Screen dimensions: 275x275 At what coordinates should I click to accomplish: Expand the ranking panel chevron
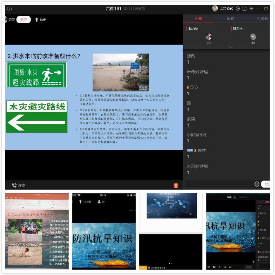click(x=230, y=47)
